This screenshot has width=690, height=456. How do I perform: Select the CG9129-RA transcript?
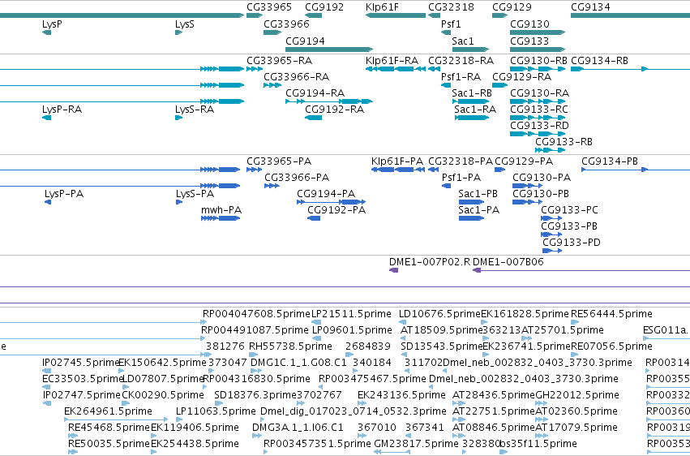pyautogui.click(x=500, y=85)
